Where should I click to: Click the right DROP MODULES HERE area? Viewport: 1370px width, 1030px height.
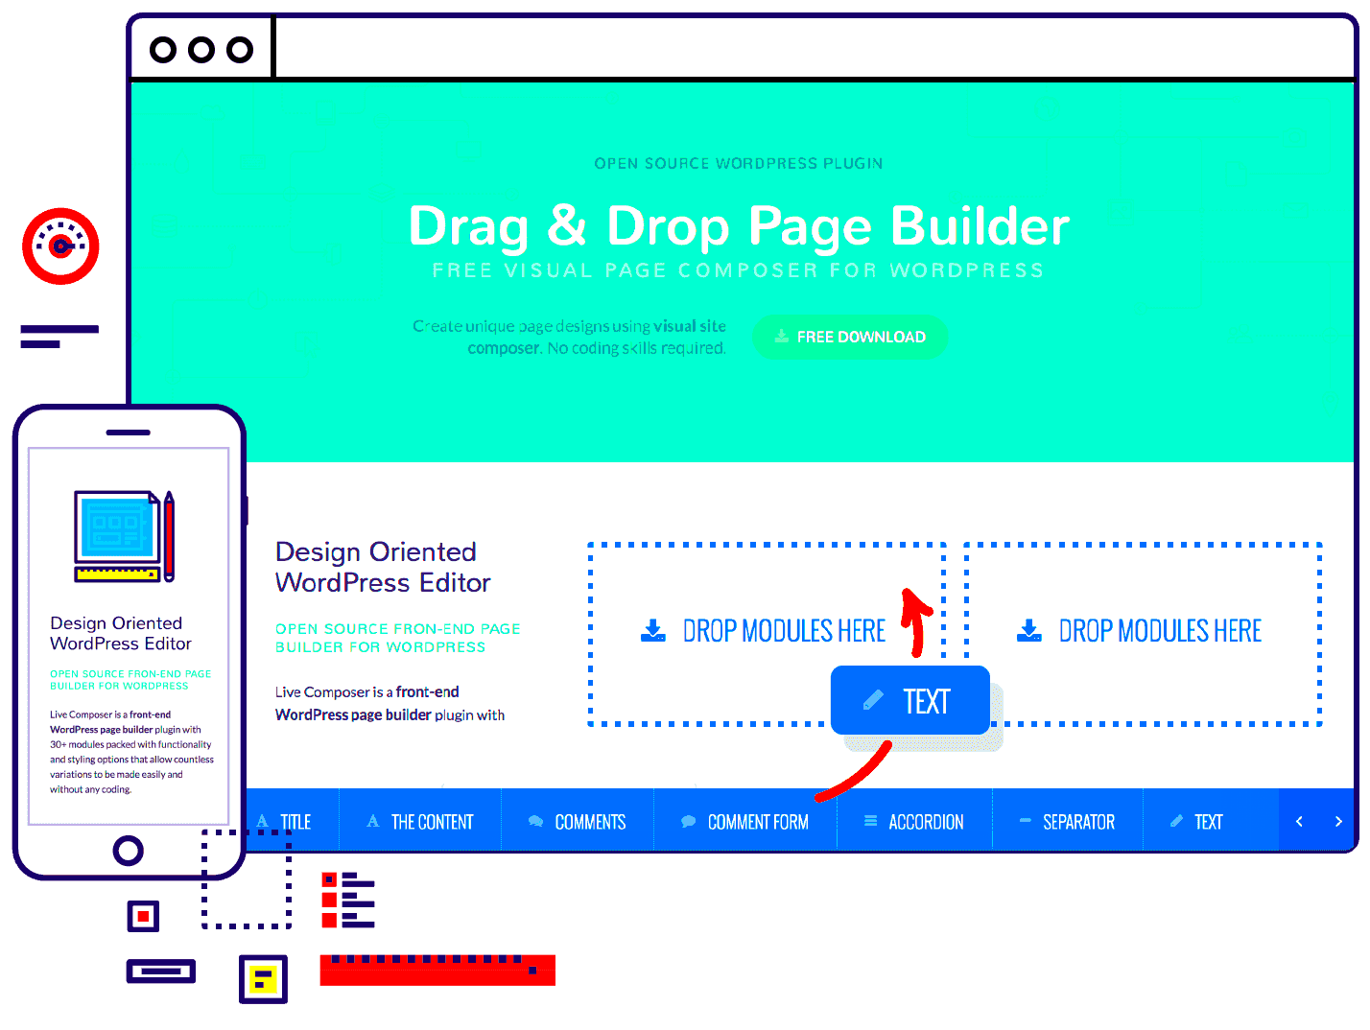coord(1143,634)
